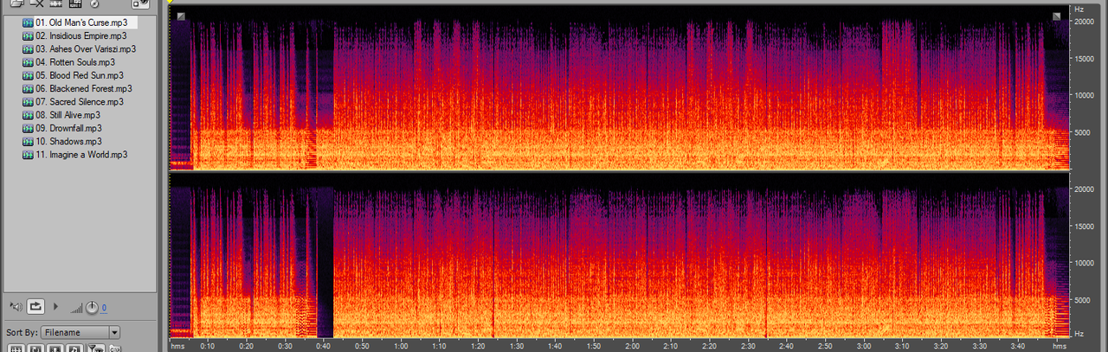This screenshot has height=352, width=1108.
Task: Click the 20000 Hz label of upper channel
Action: pos(1085,22)
